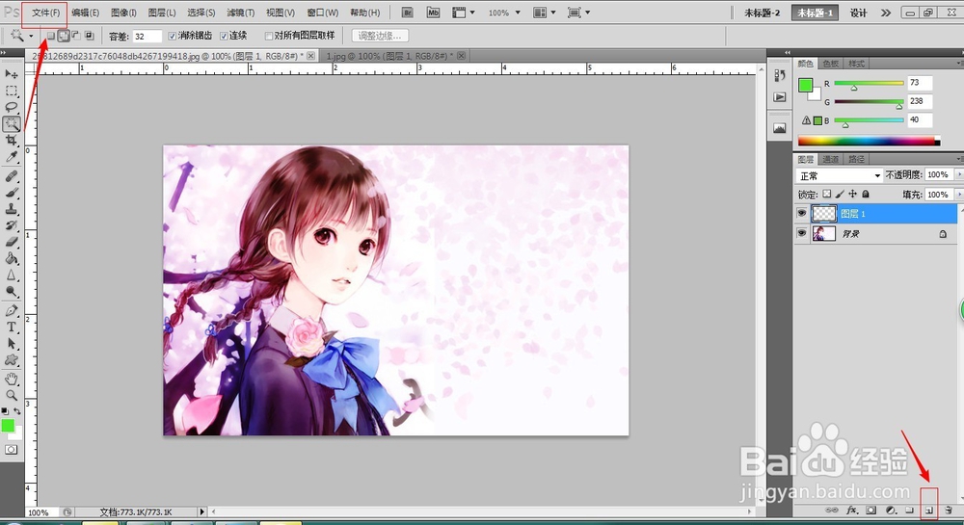Image resolution: width=964 pixels, height=525 pixels.
Task: Hide the 背景 layer eye
Action: point(802,233)
